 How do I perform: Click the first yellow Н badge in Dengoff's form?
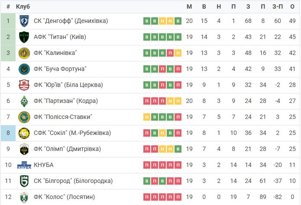pos(162,21)
